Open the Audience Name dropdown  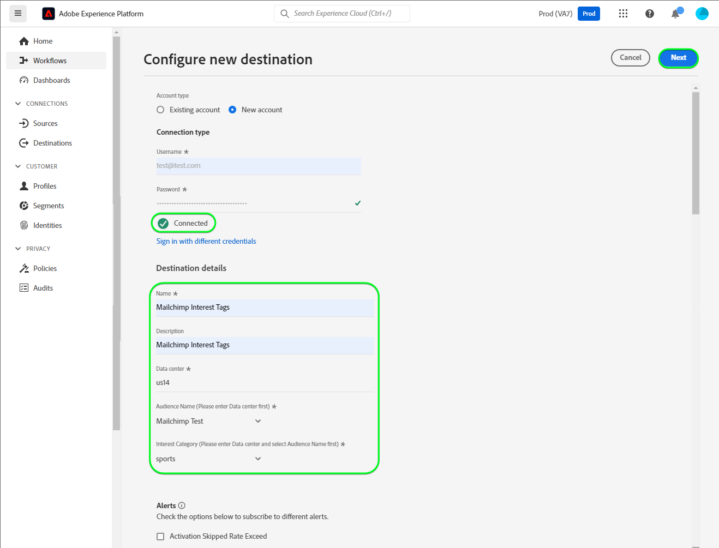point(258,421)
